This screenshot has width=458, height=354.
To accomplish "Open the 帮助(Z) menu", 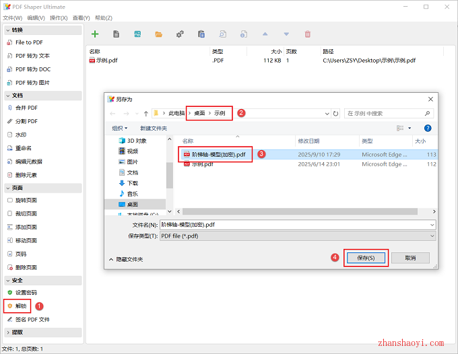I will tap(104, 17).
